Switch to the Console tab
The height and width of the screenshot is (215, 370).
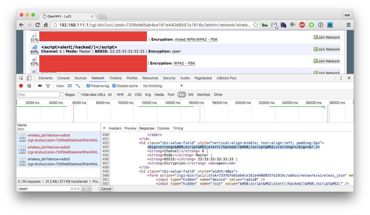pyautogui.click(x=63, y=78)
